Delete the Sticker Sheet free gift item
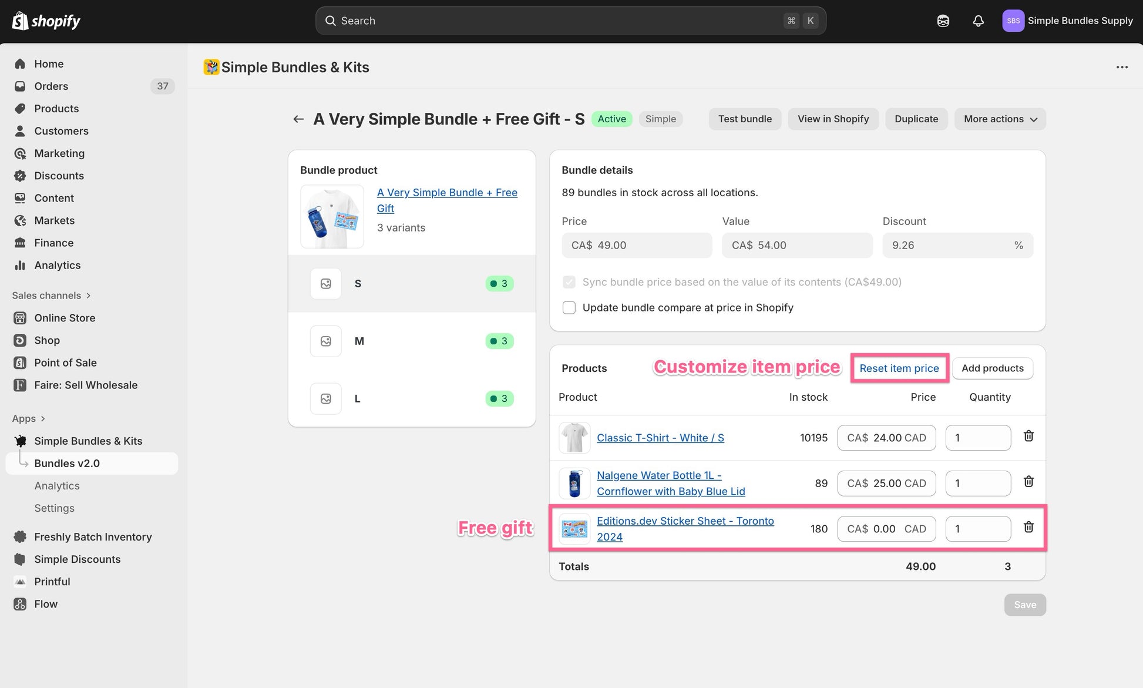1143x688 pixels. (1028, 527)
